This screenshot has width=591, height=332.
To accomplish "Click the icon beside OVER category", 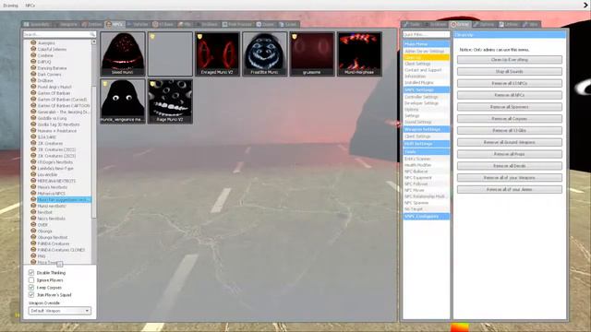I will click(33, 225).
